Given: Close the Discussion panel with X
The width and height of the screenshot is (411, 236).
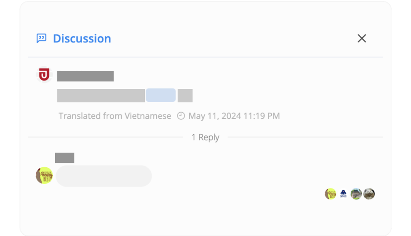Looking at the screenshot, I should [362, 38].
